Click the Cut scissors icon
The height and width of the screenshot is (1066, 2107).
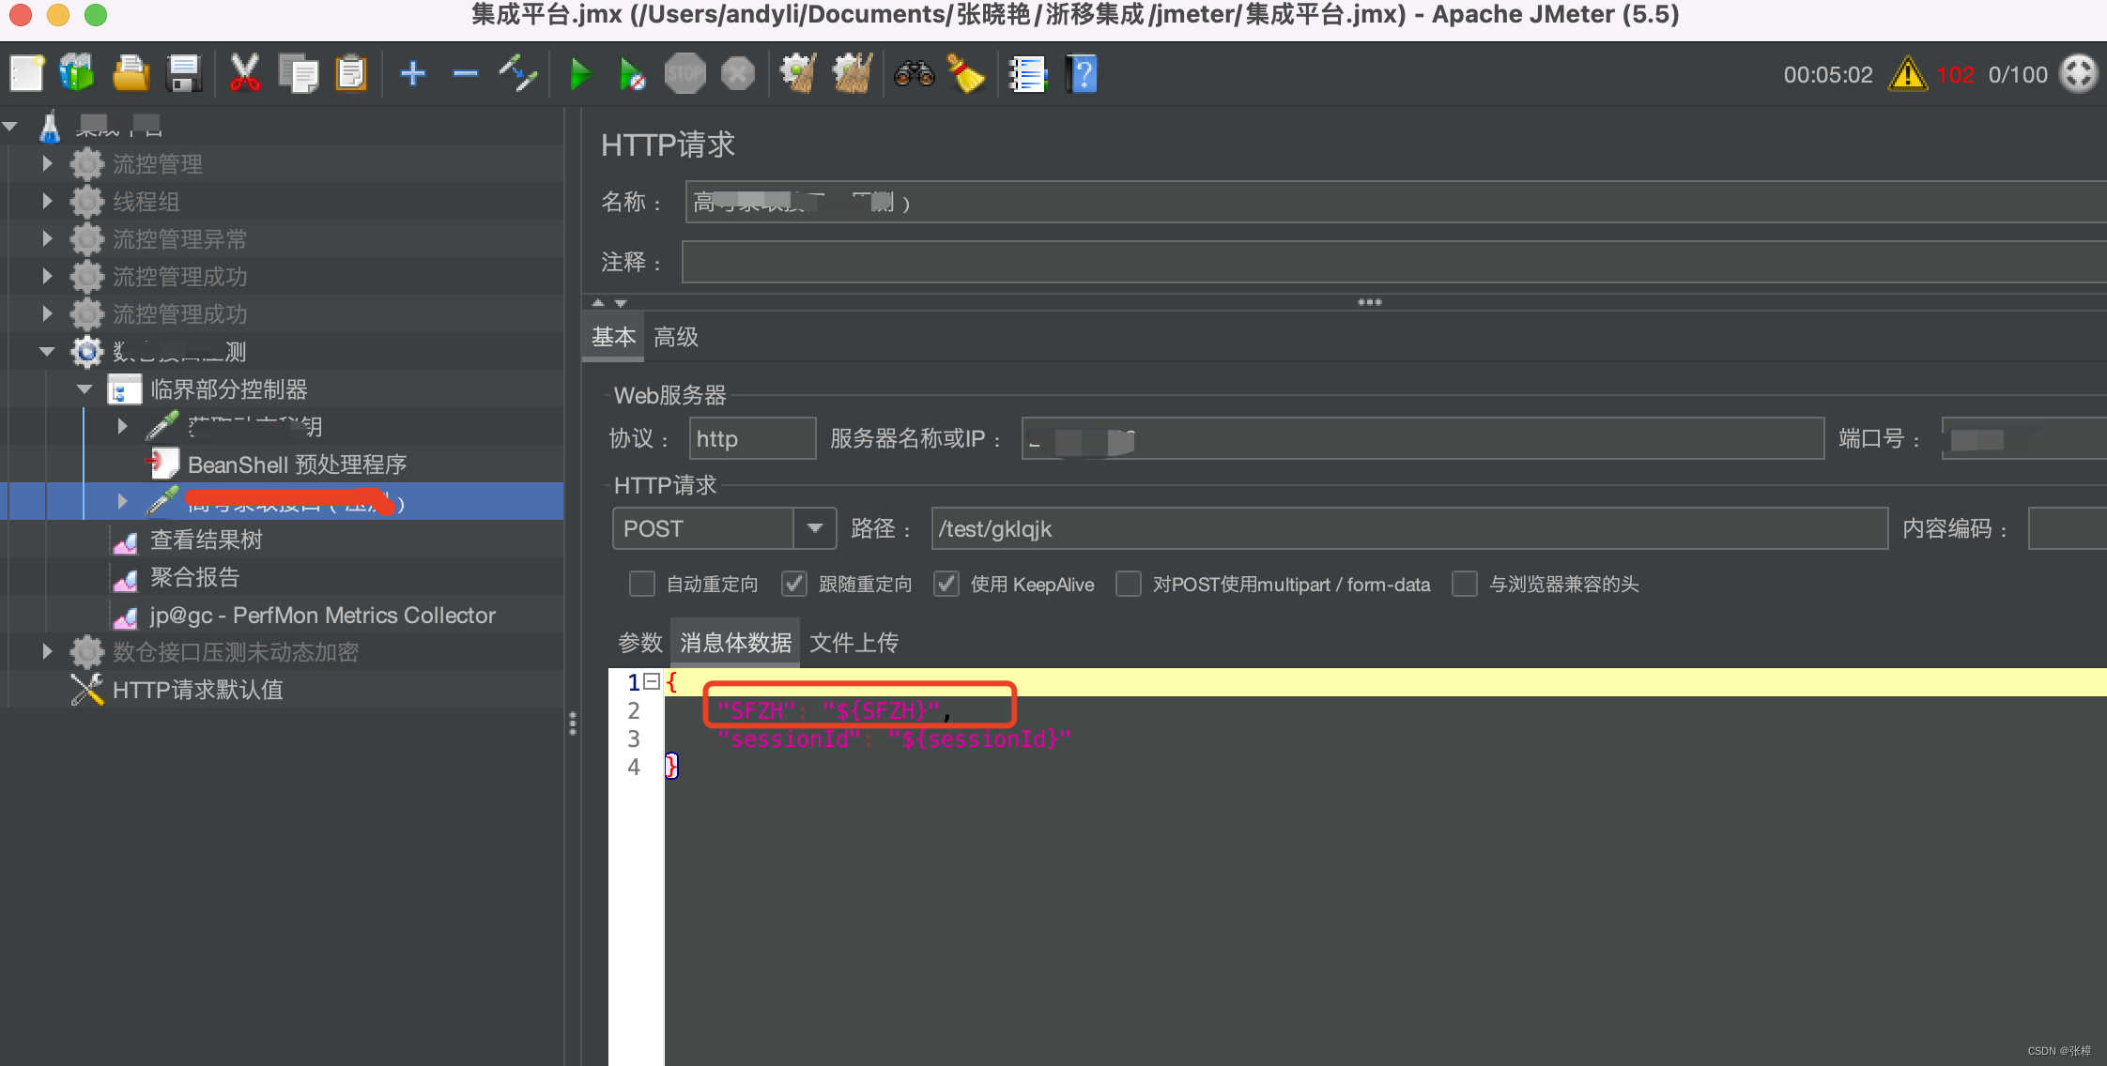(x=244, y=74)
